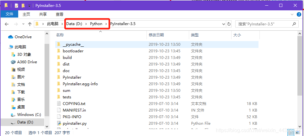Click the doc folder icon

pos(59,71)
